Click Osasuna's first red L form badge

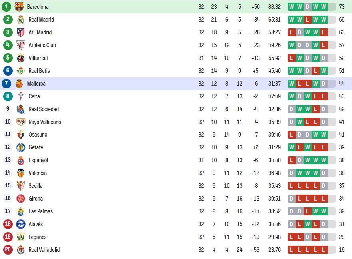click(x=291, y=135)
